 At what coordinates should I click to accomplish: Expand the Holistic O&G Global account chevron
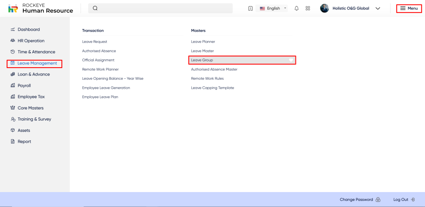(x=378, y=8)
